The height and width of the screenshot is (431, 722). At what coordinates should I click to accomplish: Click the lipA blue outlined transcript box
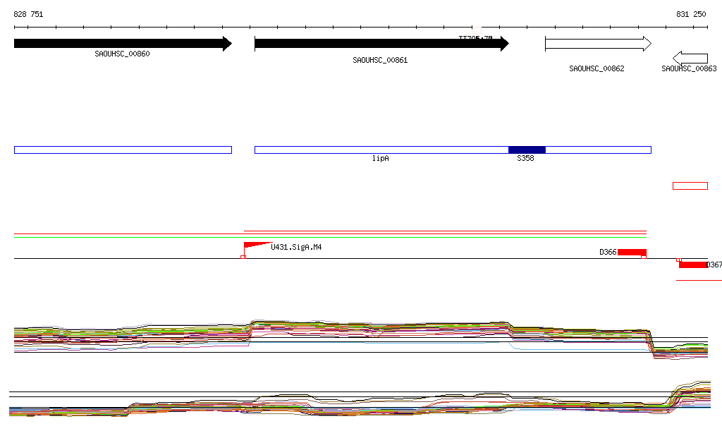(x=453, y=150)
